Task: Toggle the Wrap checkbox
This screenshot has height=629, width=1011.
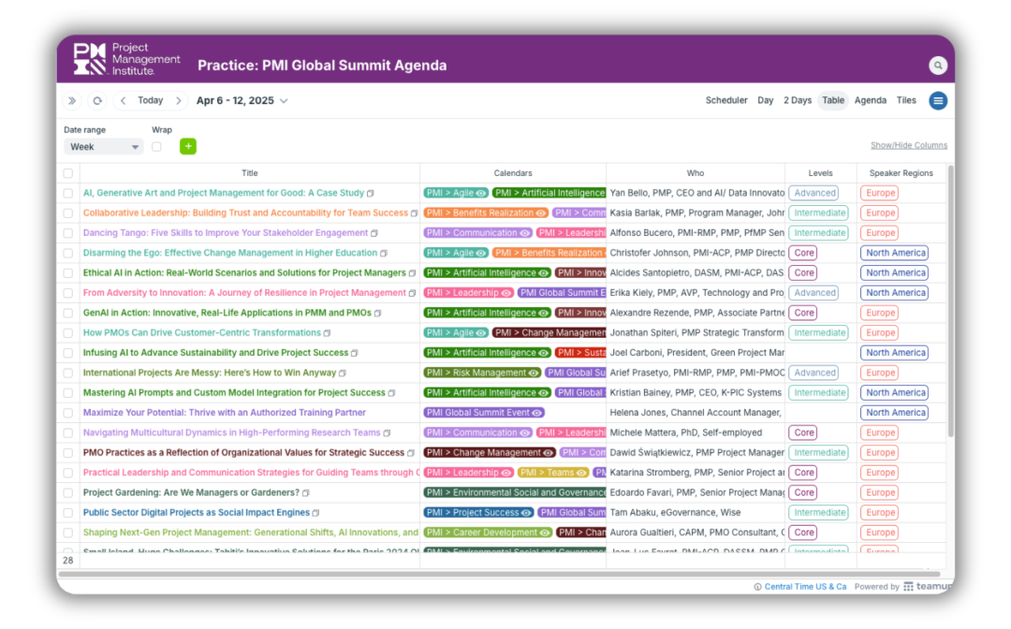Action: point(156,147)
